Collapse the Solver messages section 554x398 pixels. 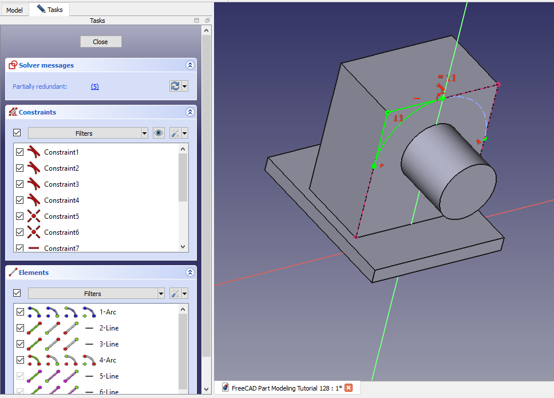(x=190, y=65)
